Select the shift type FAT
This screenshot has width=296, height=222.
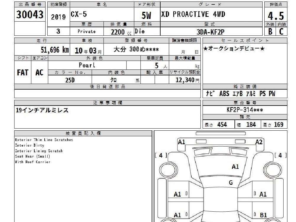pos(22,72)
